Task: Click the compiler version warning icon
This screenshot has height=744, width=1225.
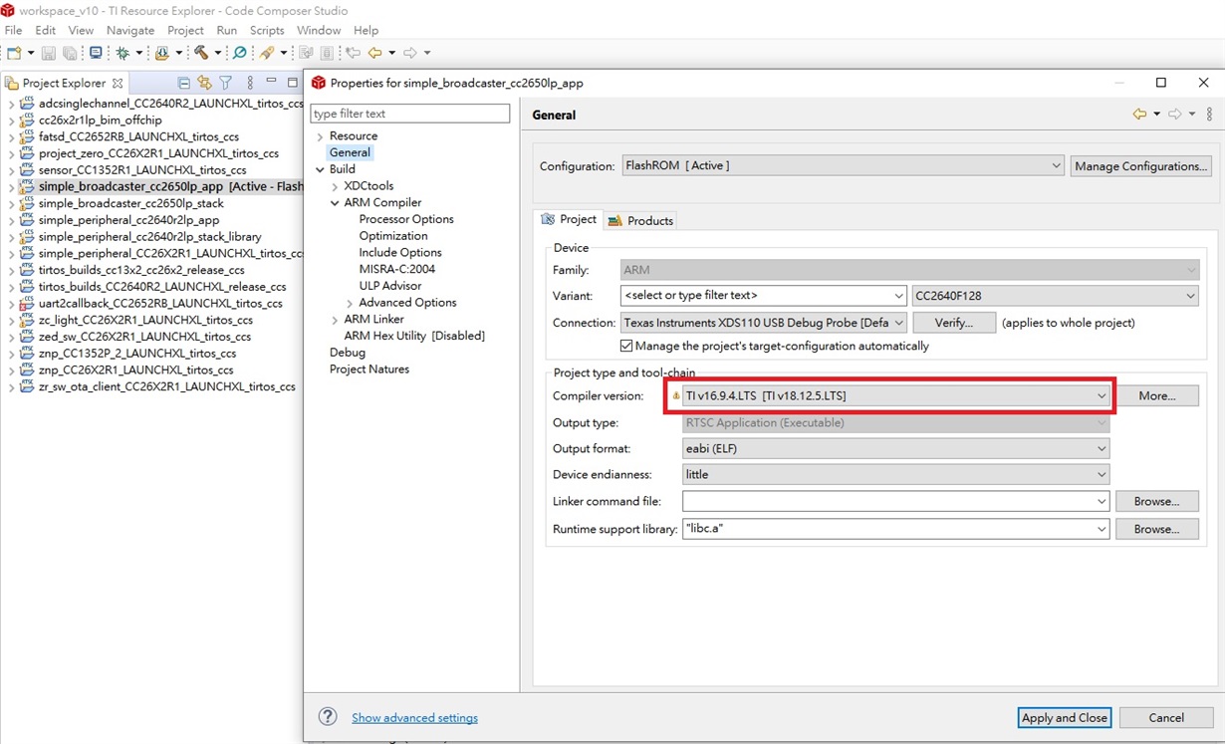Action: 676,396
